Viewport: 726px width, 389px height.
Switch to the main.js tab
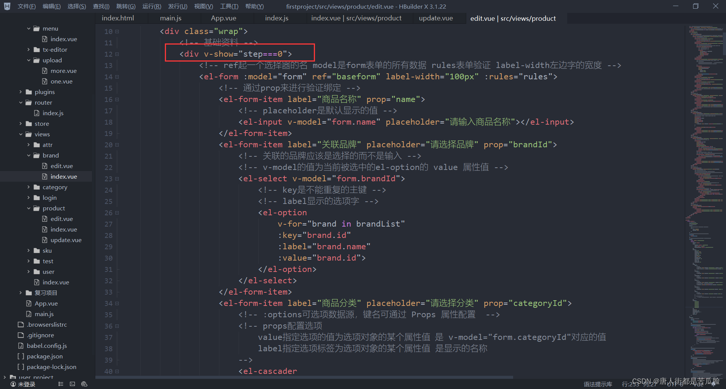(171, 18)
